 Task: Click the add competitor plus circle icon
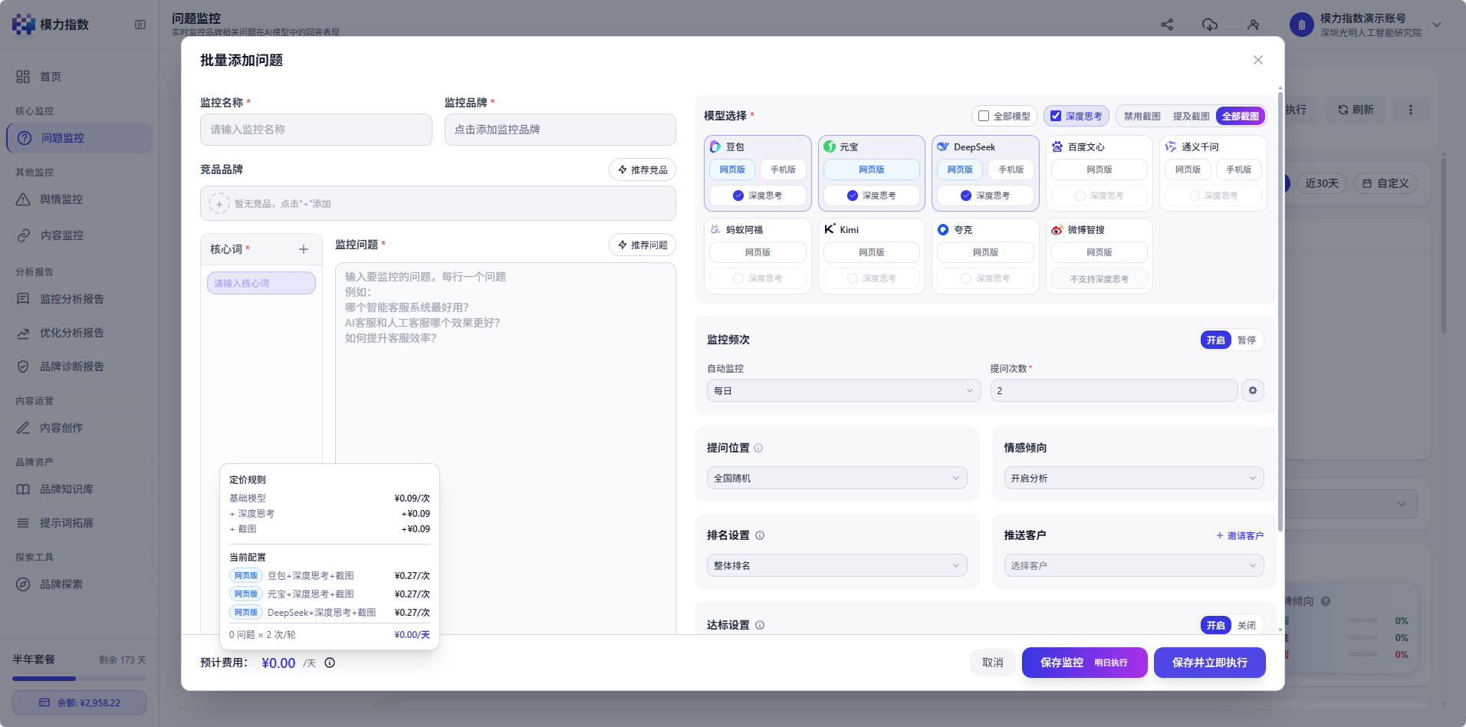219,204
